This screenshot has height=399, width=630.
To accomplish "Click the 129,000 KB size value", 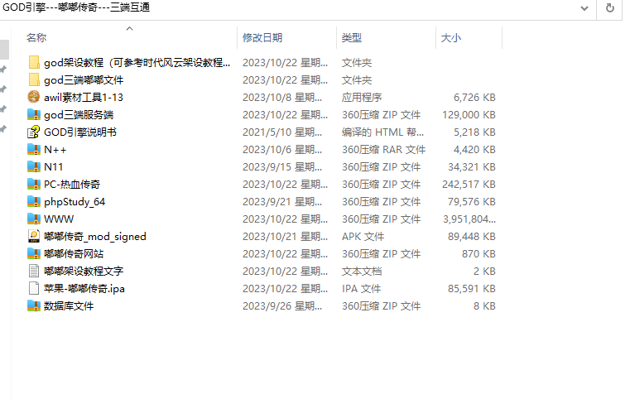I will click(x=469, y=115).
